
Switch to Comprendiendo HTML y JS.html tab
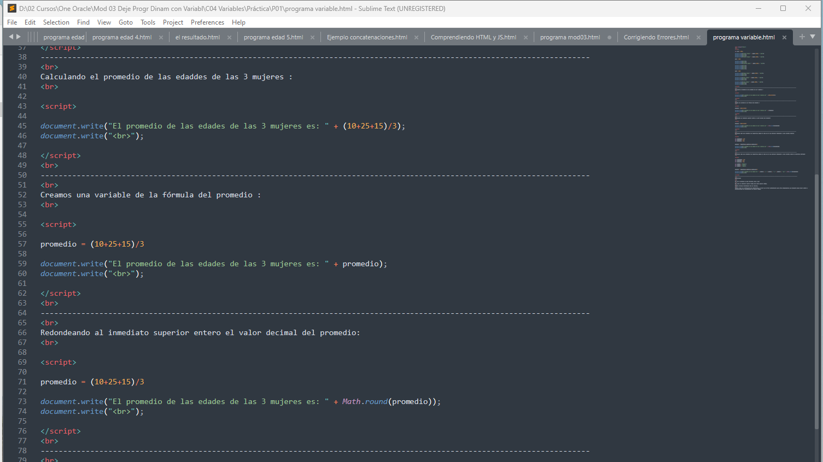pyautogui.click(x=474, y=37)
